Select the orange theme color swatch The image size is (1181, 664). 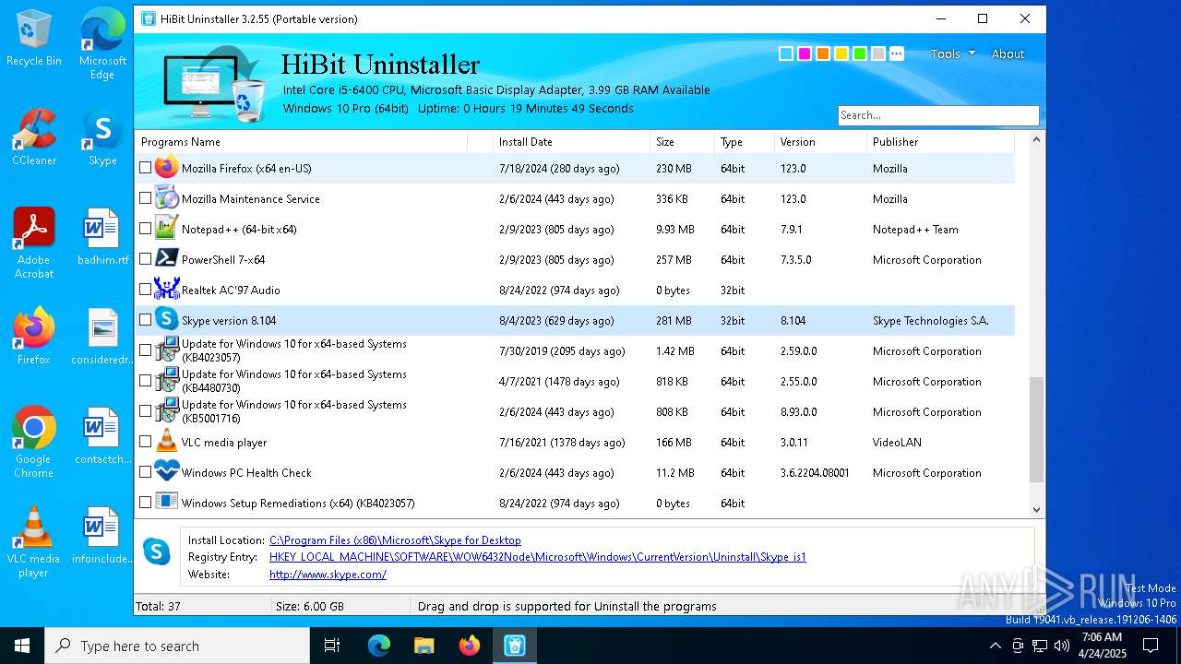coord(823,53)
